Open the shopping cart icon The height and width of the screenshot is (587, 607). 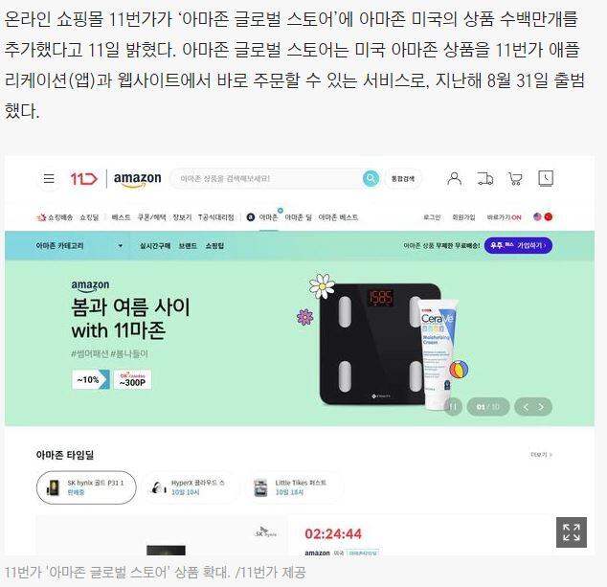point(515,178)
